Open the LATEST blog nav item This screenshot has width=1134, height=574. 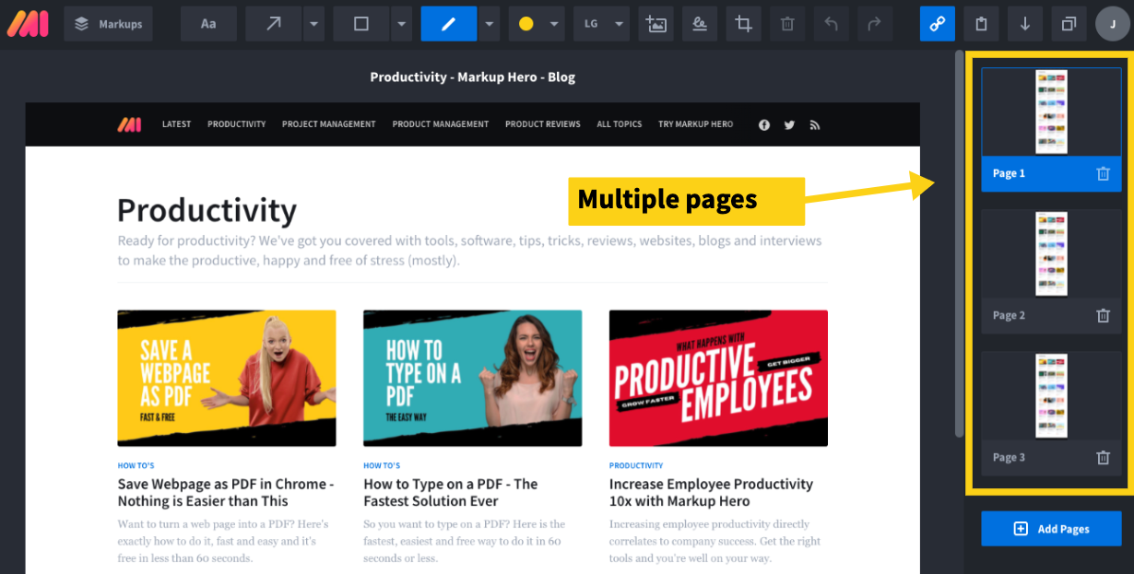[x=177, y=124]
